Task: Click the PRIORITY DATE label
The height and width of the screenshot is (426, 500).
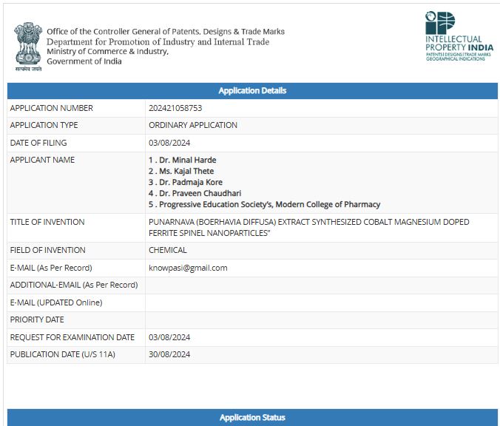Action: (x=37, y=319)
